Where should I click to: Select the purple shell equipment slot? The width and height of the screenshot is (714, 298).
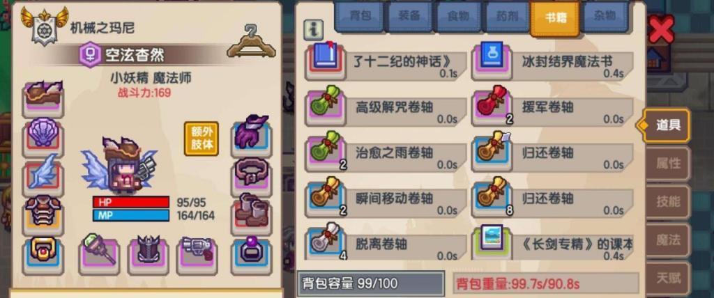[43, 134]
